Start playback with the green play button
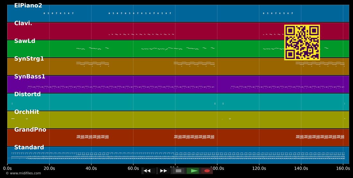 194,171
